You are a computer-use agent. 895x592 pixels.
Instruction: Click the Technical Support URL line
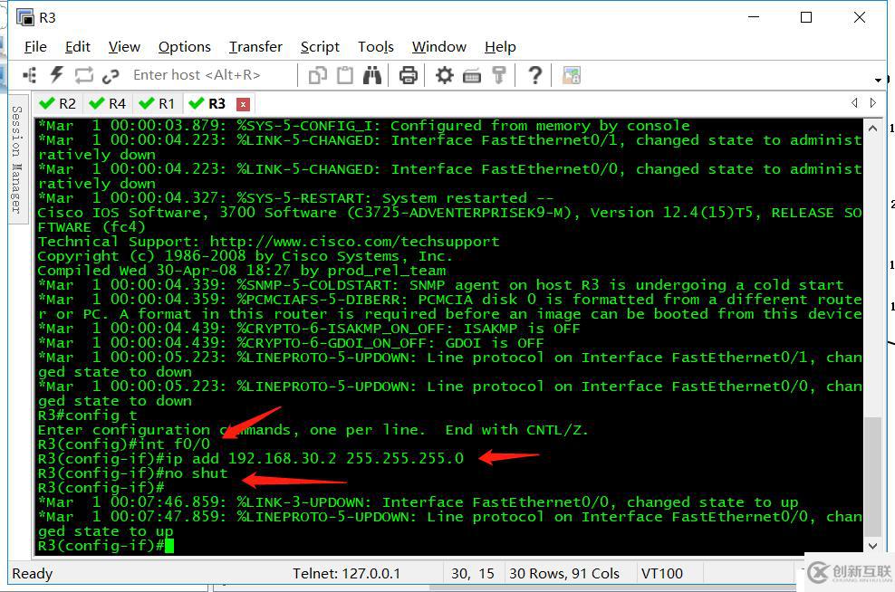pyautogui.click(x=268, y=242)
